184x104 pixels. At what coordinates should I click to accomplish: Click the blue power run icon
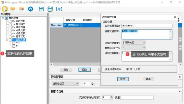pos(30,9)
